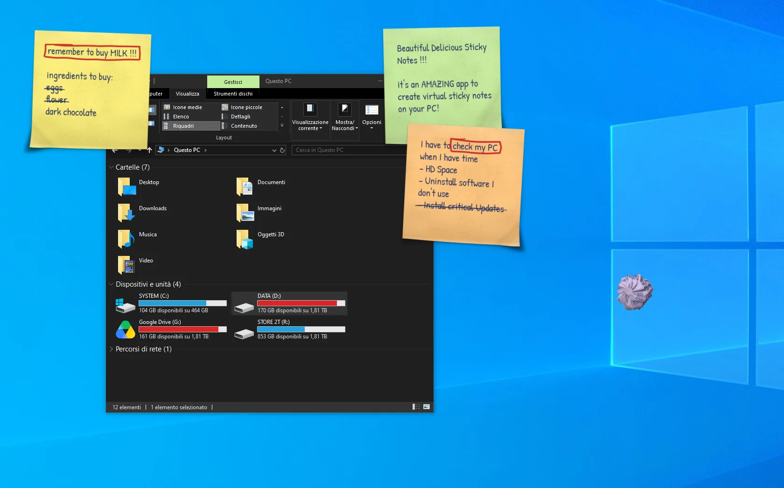This screenshot has width=784, height=488.
Task: Select the SYSTEM (C:) drive icon
Action: pos(126,305)
